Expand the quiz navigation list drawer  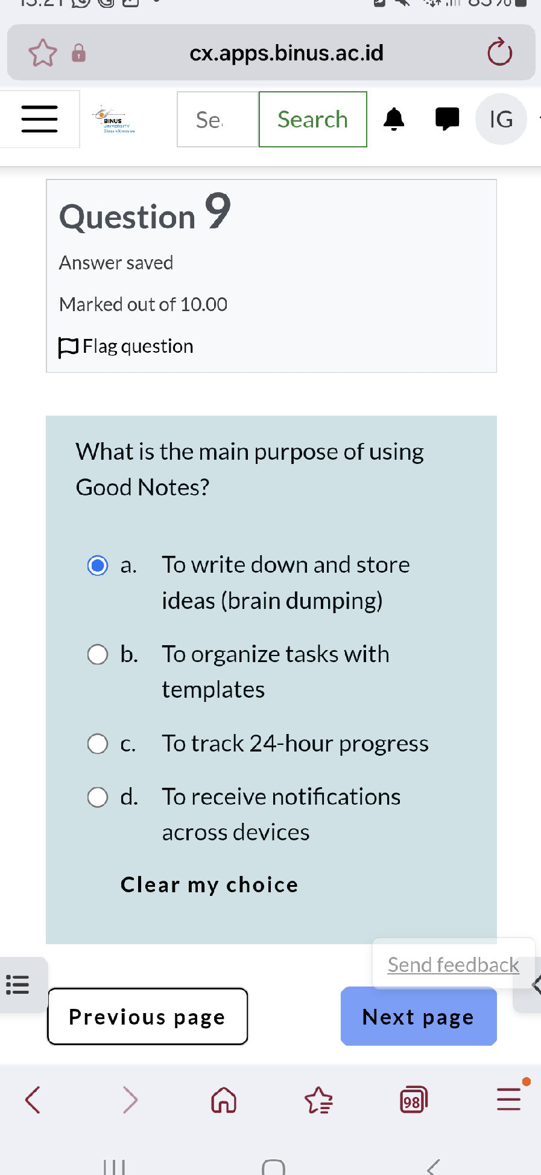coord(18,985)
